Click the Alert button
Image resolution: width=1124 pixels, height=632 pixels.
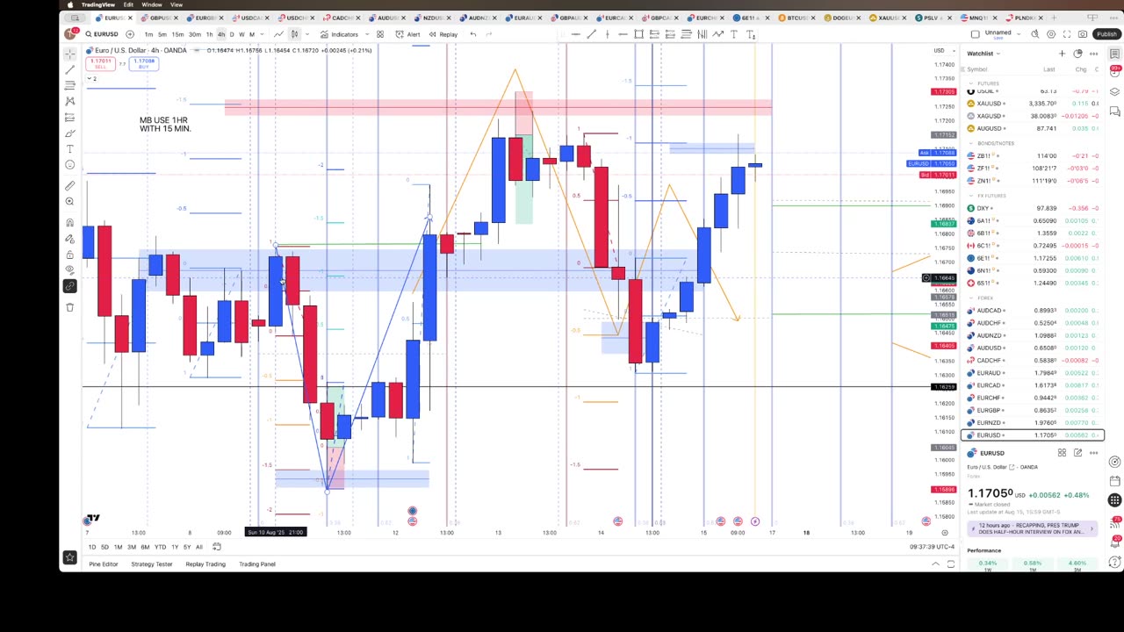(x=407, y=34)
